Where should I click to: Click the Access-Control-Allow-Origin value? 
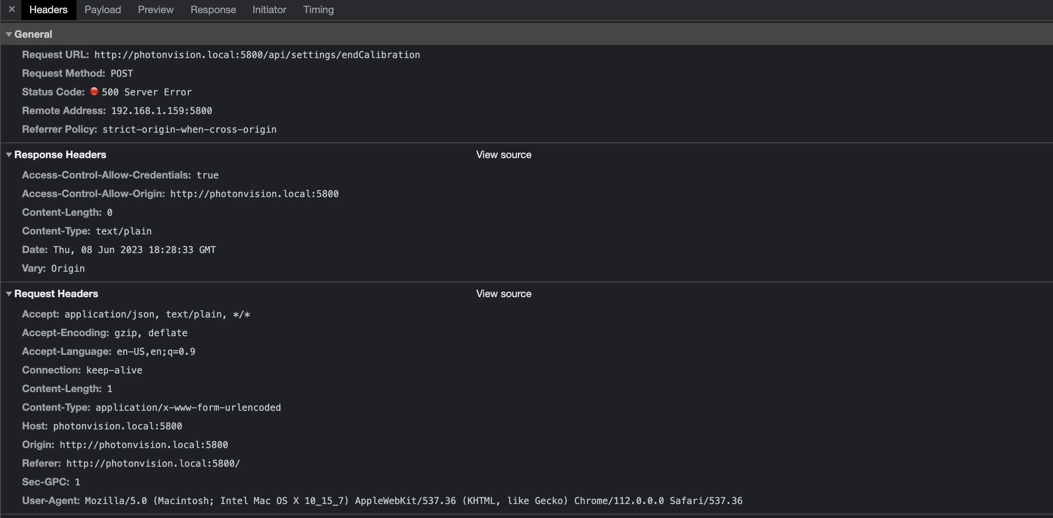click(255, 194)
